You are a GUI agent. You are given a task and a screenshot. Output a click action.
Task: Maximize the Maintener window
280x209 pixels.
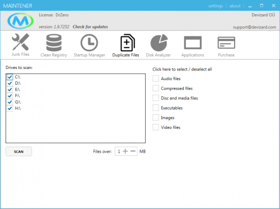click(x=262, y=6)
